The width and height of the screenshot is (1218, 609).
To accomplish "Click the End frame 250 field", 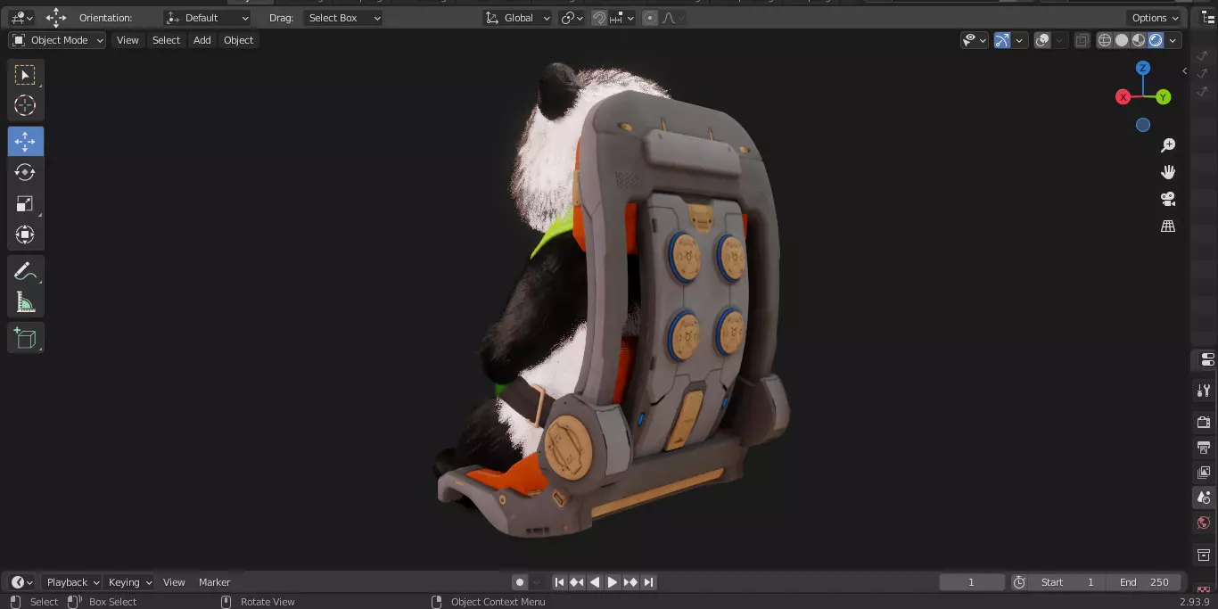I will pos(1144,582).
